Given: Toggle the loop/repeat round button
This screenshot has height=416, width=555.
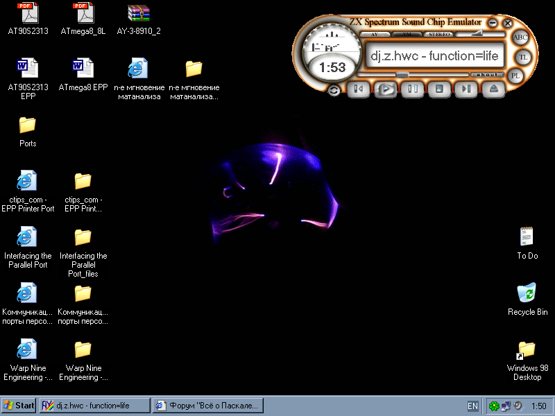Looking at the screenshot, I should click(x=334, y=90).
